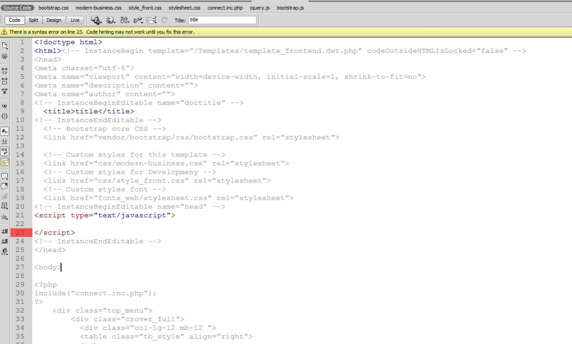Open the Multiscreen preview dropdown

pyautogui.click(x=96, y=20)
